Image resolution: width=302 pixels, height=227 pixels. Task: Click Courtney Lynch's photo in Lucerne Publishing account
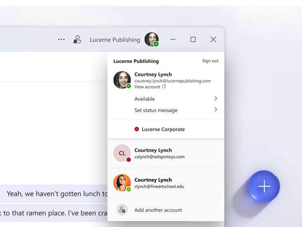[122, 80]
